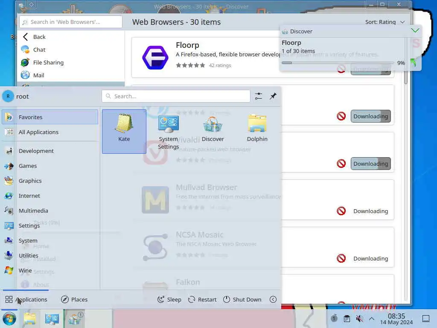Select the All Applications category

(50, 132)
